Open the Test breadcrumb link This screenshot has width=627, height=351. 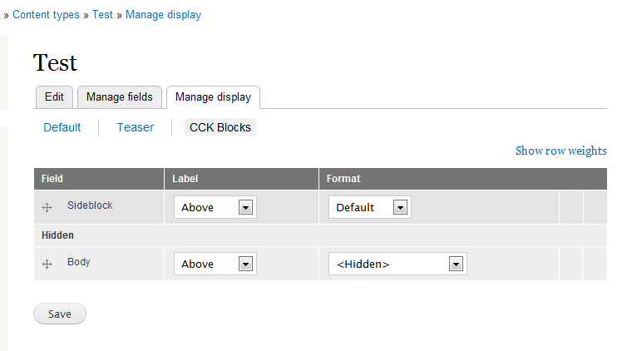pos(102,15)
